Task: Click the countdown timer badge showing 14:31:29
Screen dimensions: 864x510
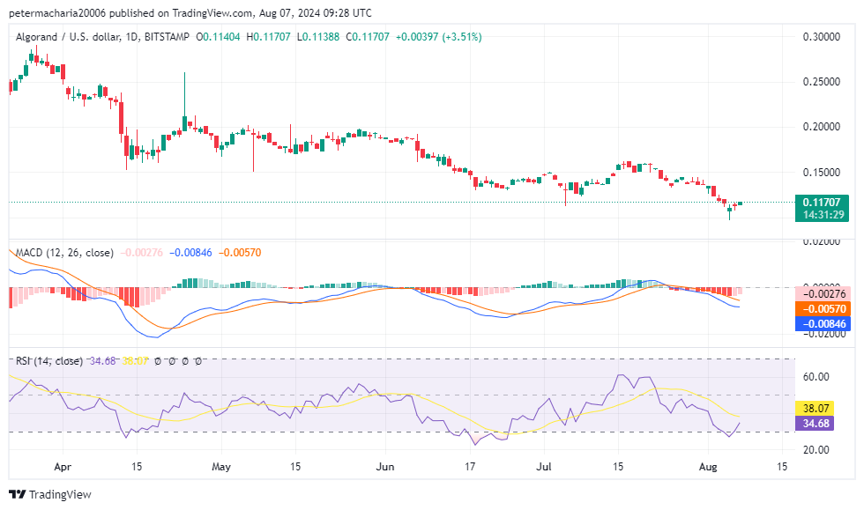Action: tap(823, 212)
